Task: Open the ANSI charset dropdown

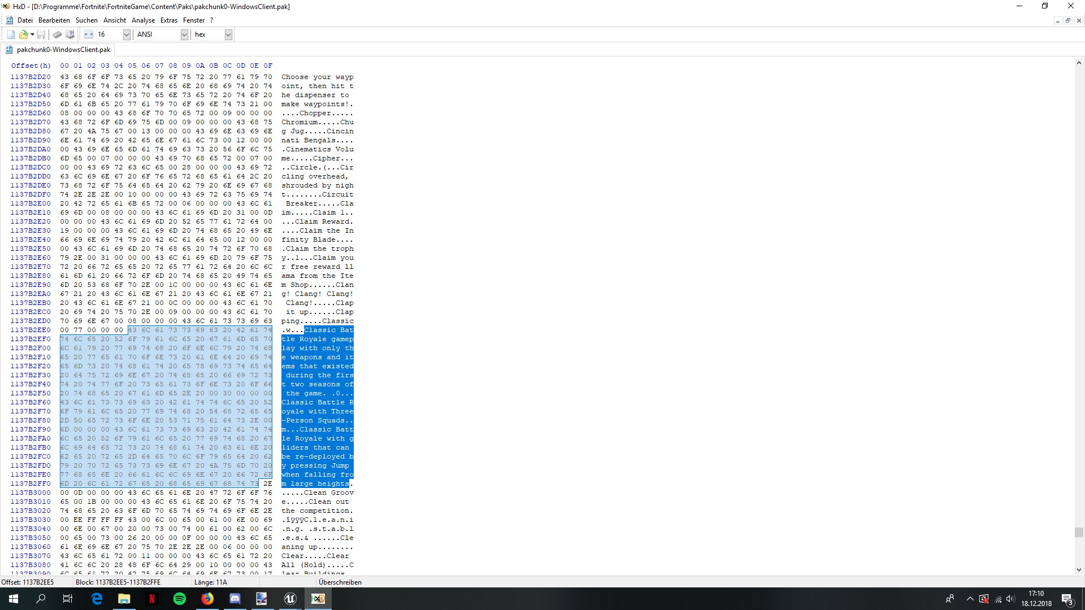Action: [184, 34]
